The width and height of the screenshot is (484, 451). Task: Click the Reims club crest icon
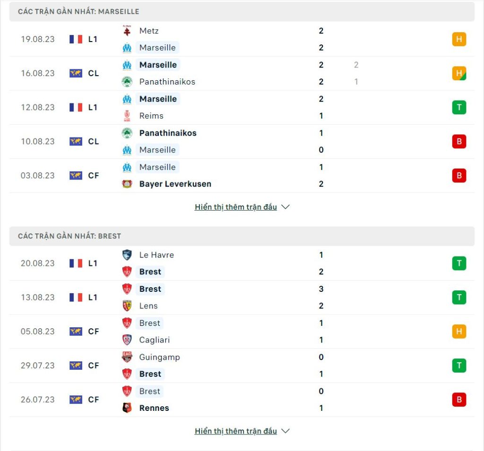tap(127, 116)
